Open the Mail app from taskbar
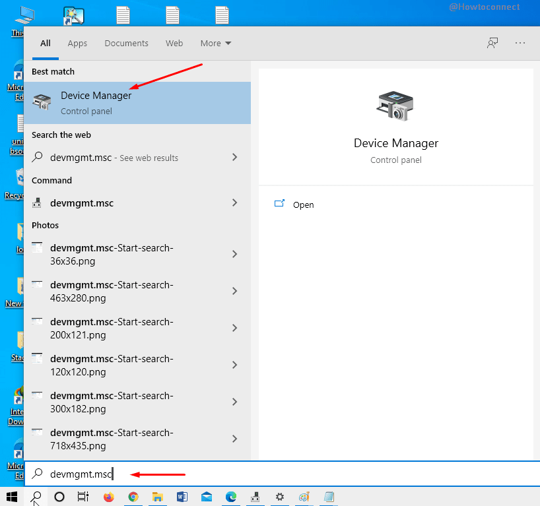Image resolution: width=540 pixels, height=506 pixels. pyautogui.click(x=207, y=497)
